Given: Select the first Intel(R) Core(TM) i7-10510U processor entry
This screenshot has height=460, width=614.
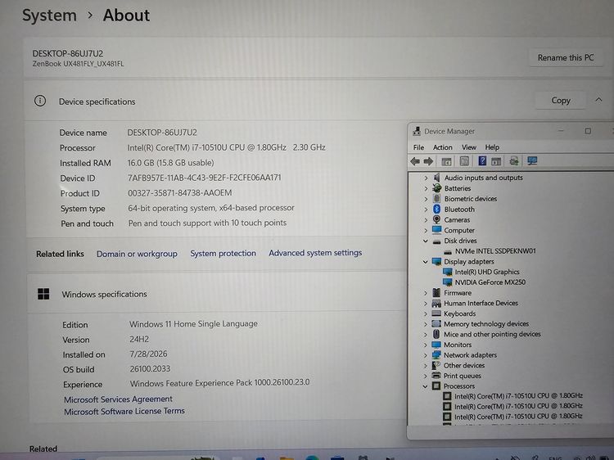Looking at the screenshot, I should (x=518, y=396).
